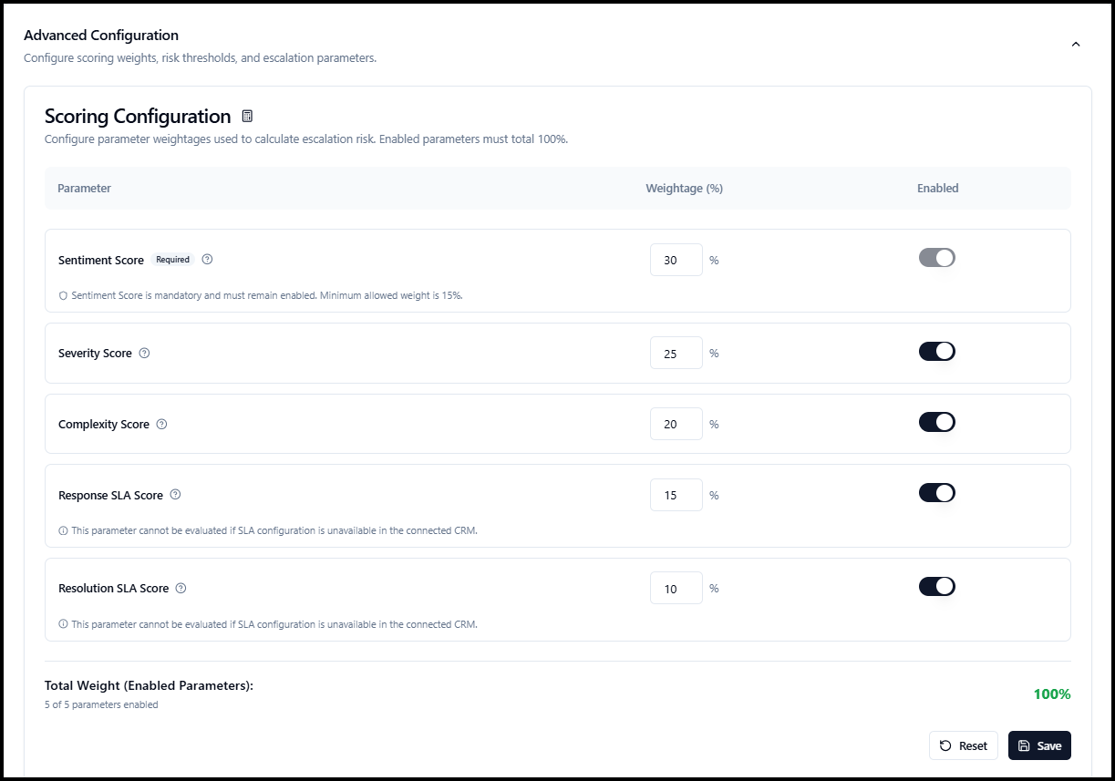Click the locked Sentiment Score toggle

(x=936, y=258)
